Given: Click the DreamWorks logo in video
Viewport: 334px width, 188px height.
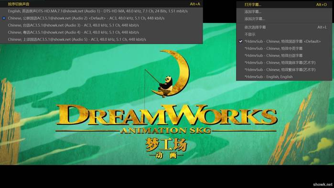Looking at the screenshot, I should pyautogui.click(x=167, y=104).
